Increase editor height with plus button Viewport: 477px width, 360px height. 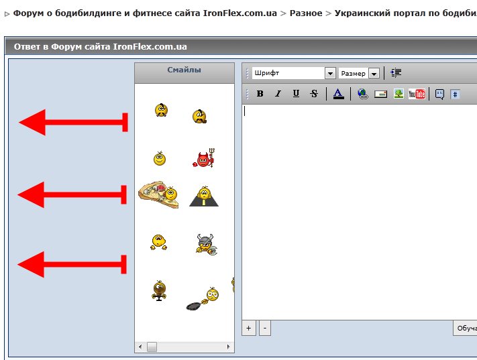pos(249,328)
